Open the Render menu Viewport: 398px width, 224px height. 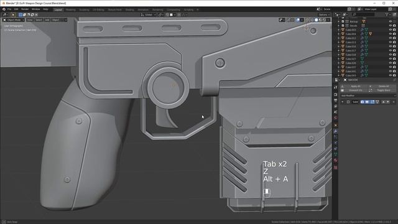pyautogui.click(x=25, y=9)
